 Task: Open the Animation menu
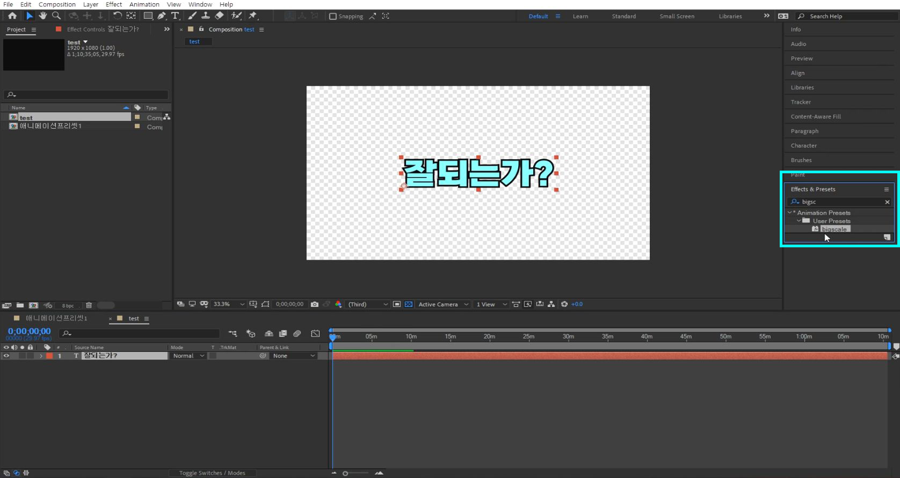tap(144, 4)
